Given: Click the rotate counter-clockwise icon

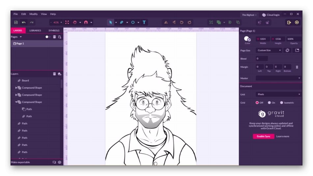Looking at the screenshot, I should coord(182,22).
